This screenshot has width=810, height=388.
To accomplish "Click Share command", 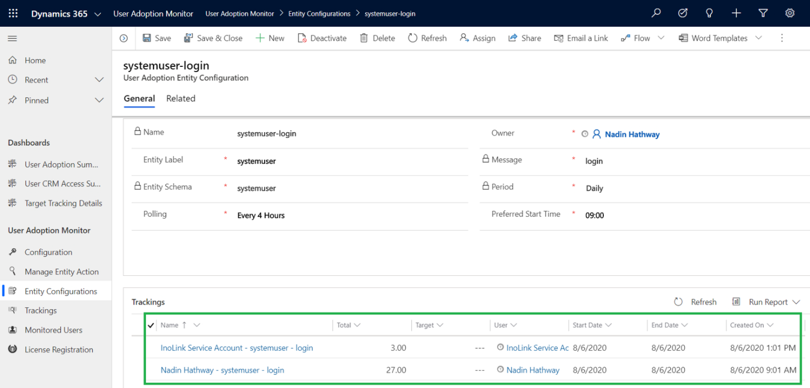I will click(525, 38).
